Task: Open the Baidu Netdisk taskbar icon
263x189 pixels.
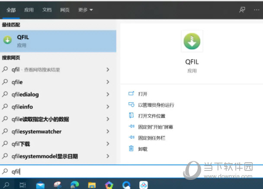Action: tap(144, 185)
